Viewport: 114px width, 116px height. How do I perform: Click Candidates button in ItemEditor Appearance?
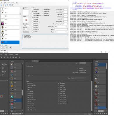click(x=26, y=32)
